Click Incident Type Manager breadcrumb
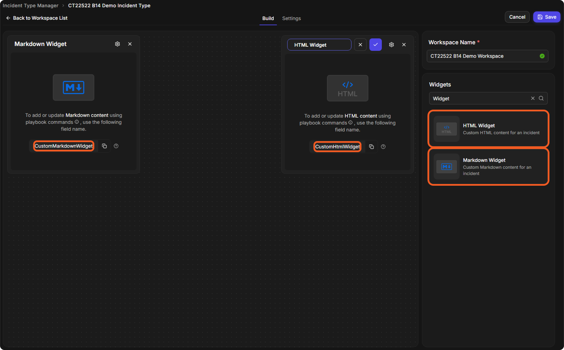Viewport: 564px width, 350px height. pos(31,6)
